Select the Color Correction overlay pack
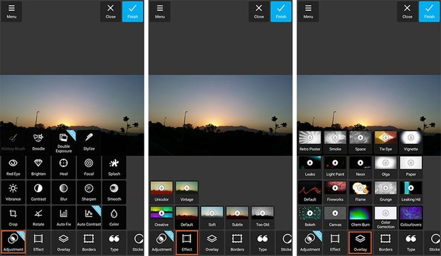Image resolution: width=441 pixels, height=256 pixels. [x=385, y=218]
